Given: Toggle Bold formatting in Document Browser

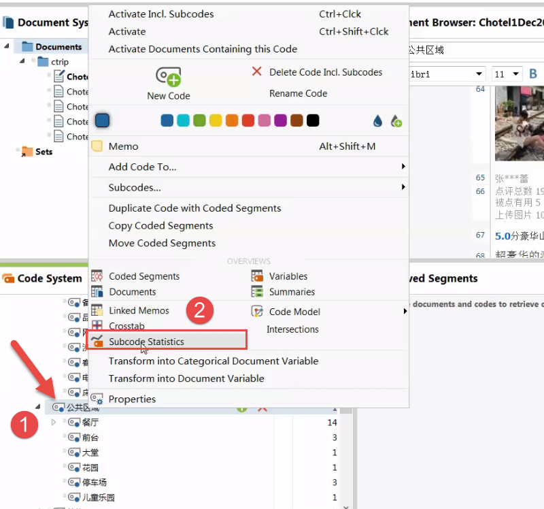Looking at the screenshot, I should (533, 73).
